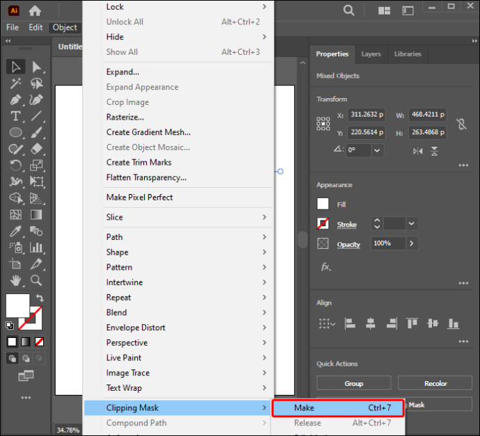Set fill mode to Color
This screenshot has height=436, width=480.
13,341
